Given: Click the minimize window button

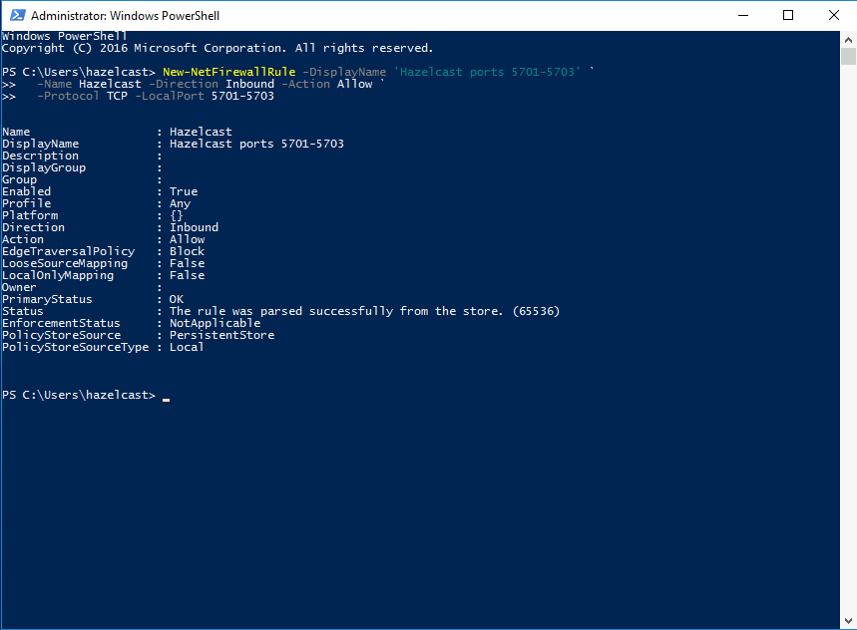Looking at the screenshot, I should (x=742, y=15).
